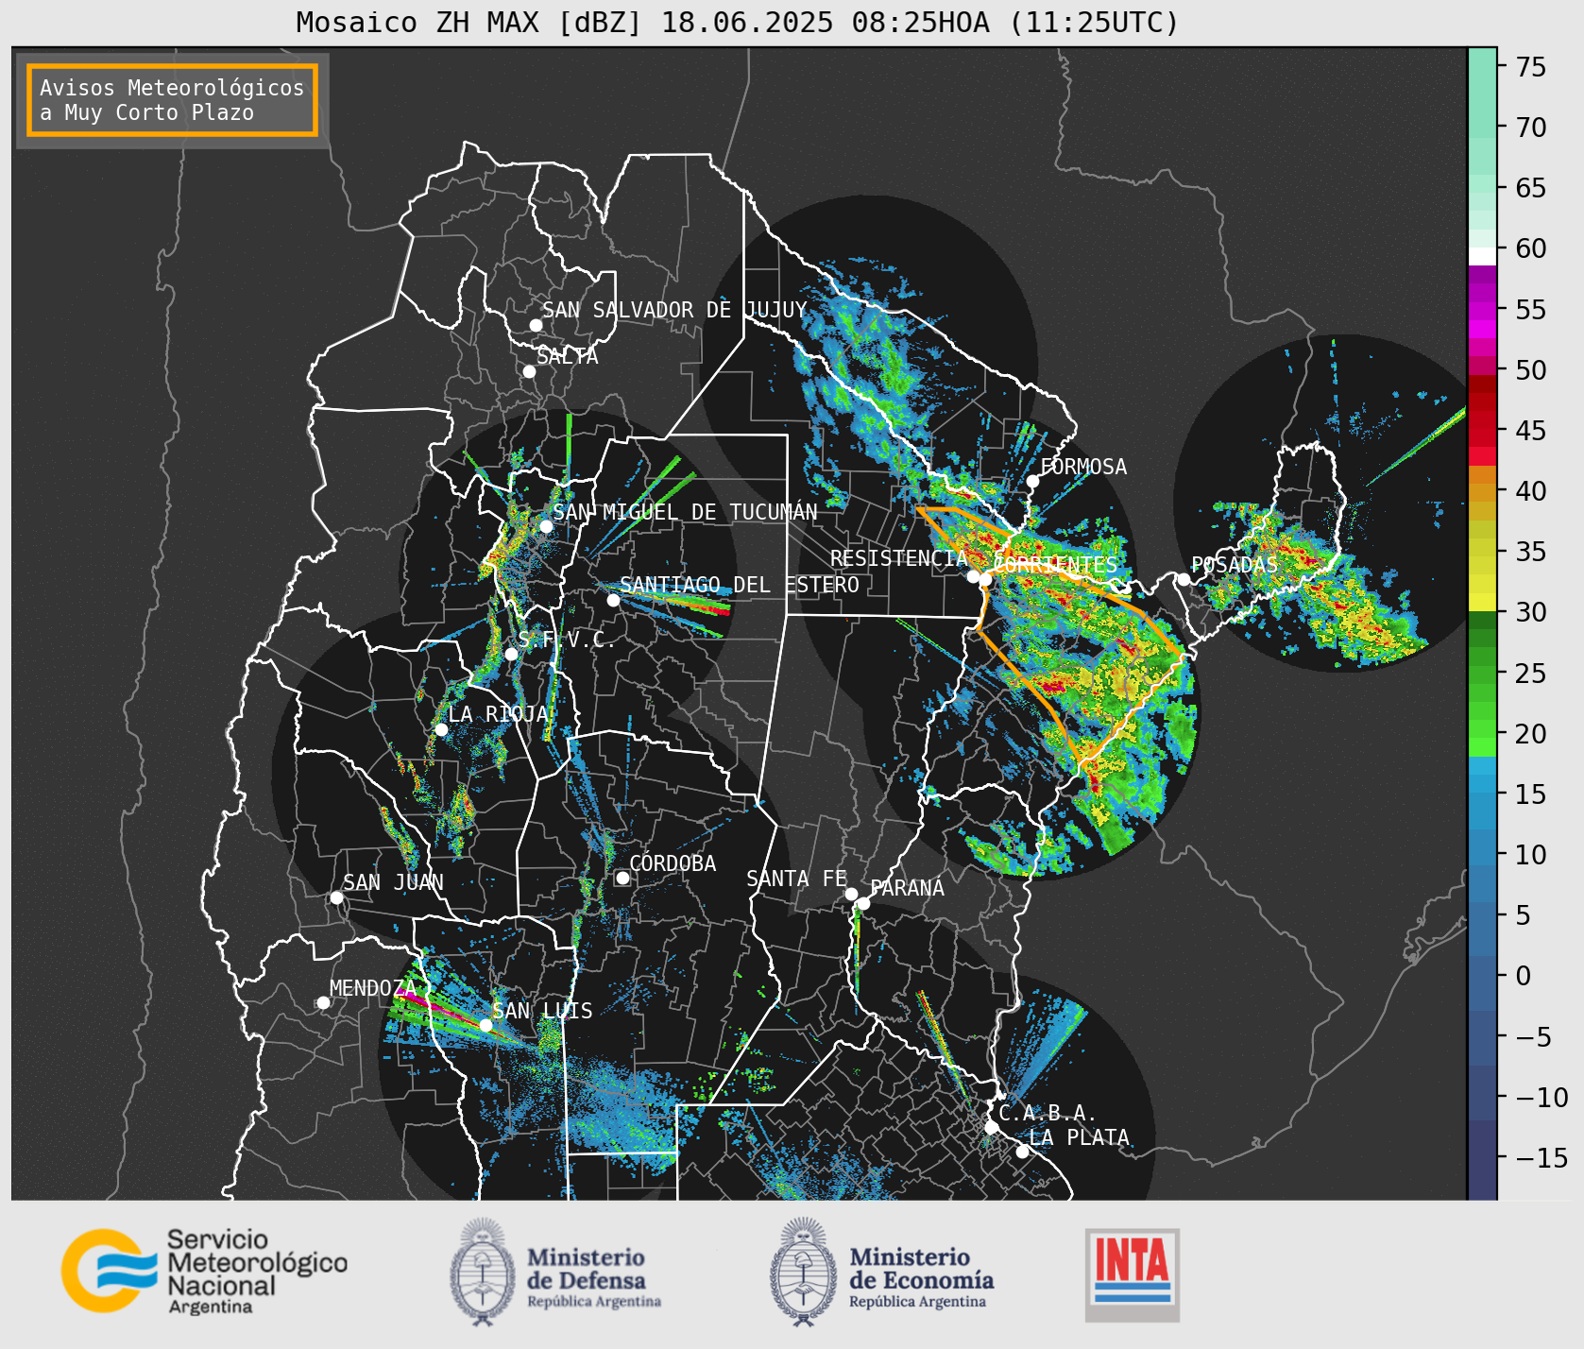Click the yellow 30 dBZ color band
Screen dimensions: 1584x1349
click(x=1482, y=602)
